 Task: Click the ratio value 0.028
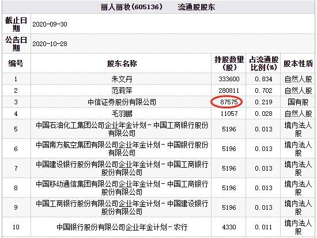[263, 114]
